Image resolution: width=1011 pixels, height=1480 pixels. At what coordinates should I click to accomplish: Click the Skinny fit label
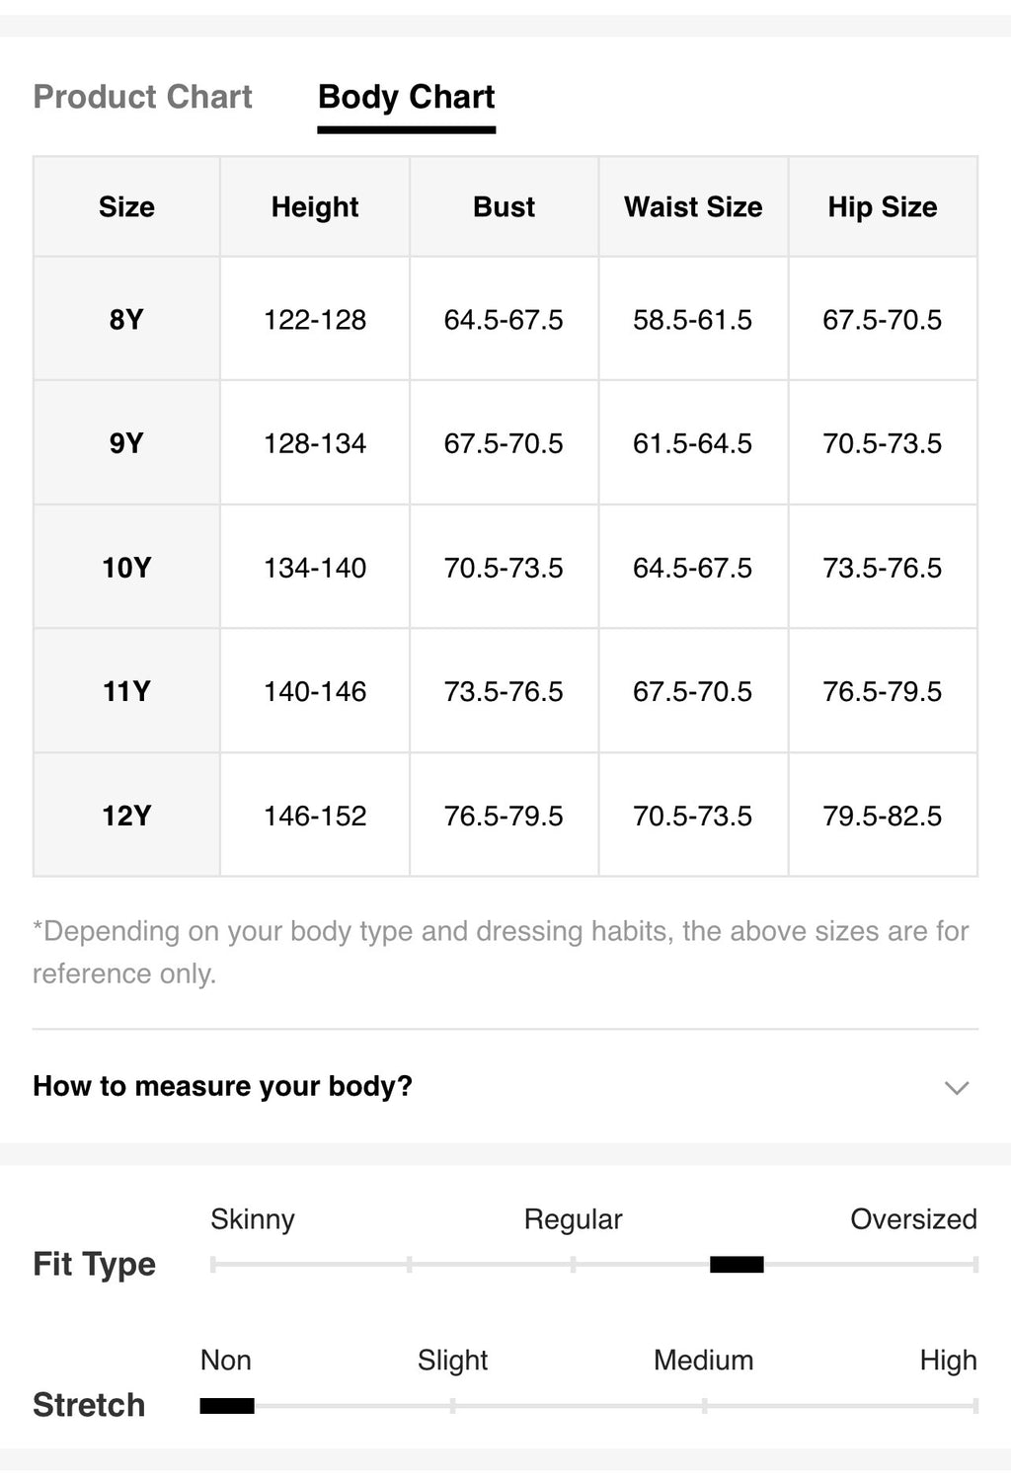tap(253, 1219)
